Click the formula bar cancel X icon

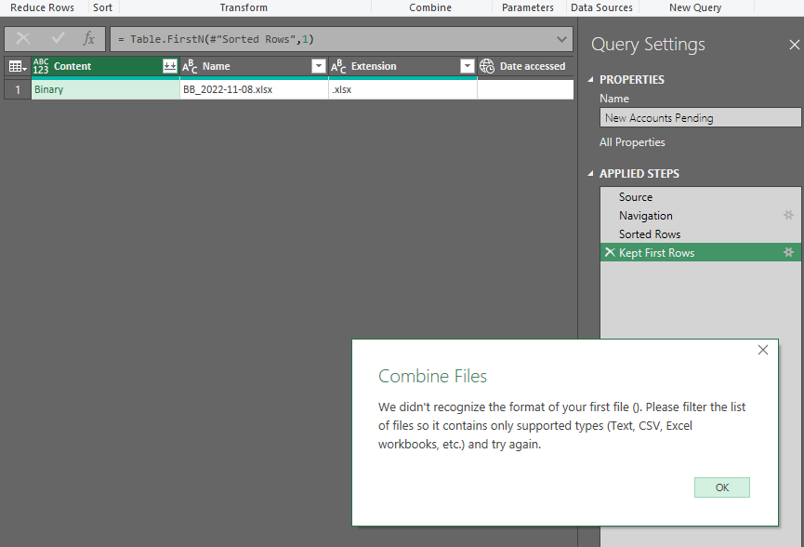point(23,38)
